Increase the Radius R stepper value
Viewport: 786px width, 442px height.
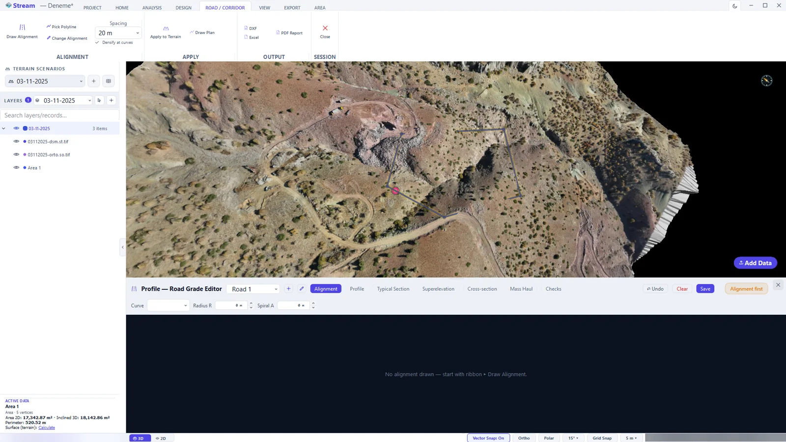[x=251, y=303]
